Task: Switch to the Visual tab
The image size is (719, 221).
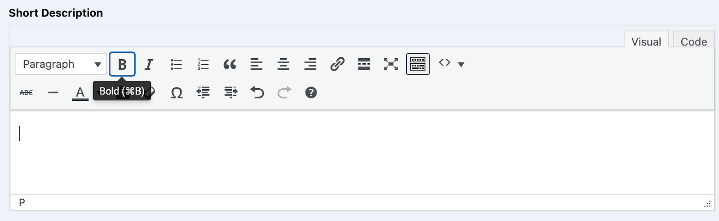Action: (646, 41)
